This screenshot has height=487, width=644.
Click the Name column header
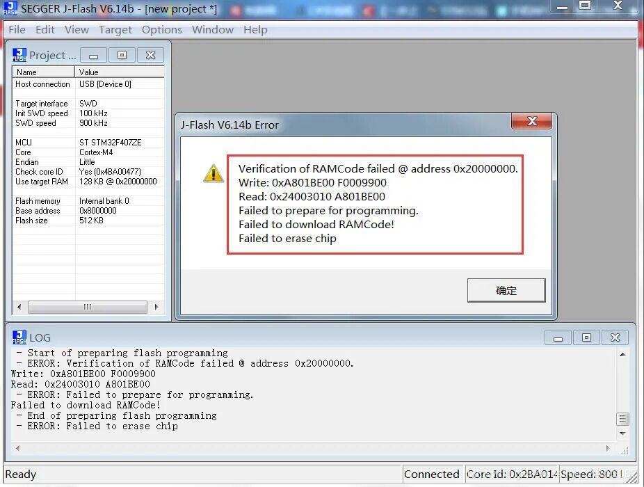pos(43,72)
